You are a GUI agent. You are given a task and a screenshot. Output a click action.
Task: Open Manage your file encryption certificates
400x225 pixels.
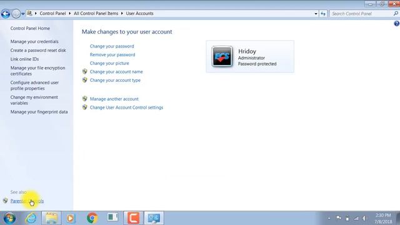pos(37,71)
